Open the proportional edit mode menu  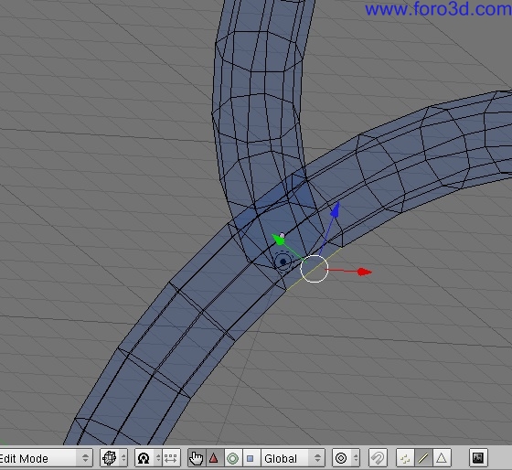point(346,458)
